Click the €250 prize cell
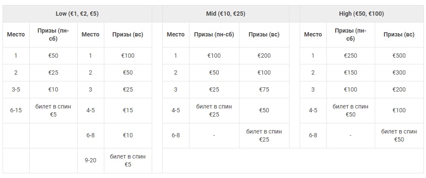This screenshot has width=426, height=178. (351, 56)
